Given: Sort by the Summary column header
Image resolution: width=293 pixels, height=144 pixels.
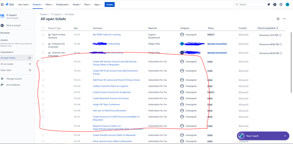Looking at the screenshot, I should click(x=98, y=28).
